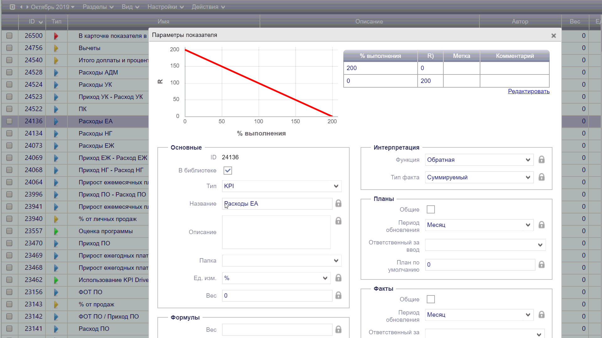Click lock icon beside Вес in Формулы
The image size is (602, 338).
coord(338,330)
